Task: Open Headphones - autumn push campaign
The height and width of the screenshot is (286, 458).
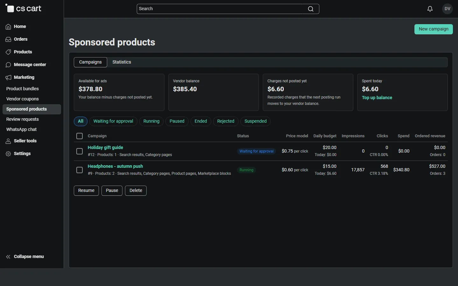Action: [x=115, y=167]
